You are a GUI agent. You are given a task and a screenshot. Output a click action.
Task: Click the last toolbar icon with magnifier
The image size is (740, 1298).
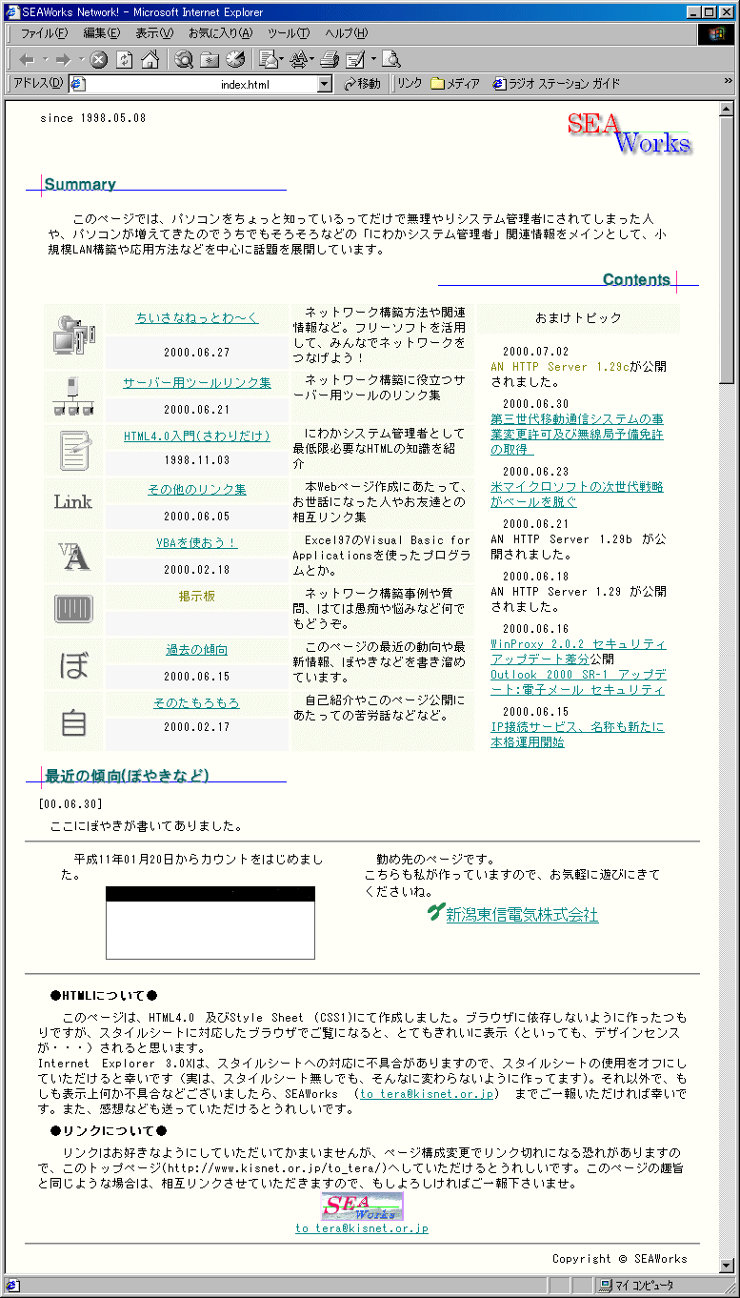point(391,60)
